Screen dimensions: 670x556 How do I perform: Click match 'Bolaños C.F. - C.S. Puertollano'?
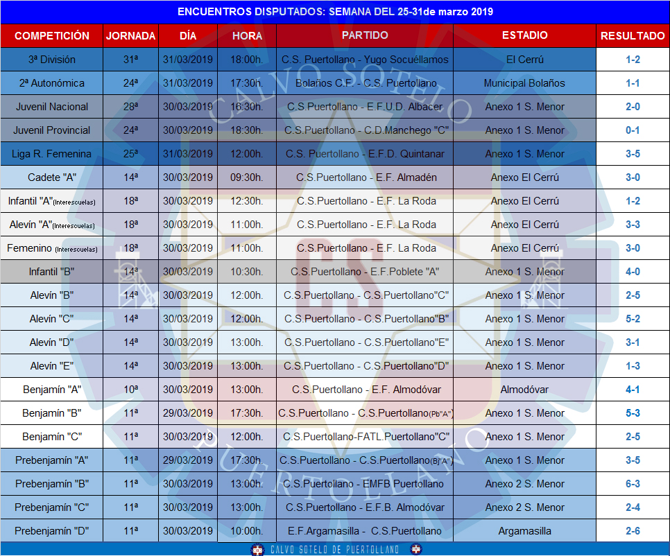[365, 82]
